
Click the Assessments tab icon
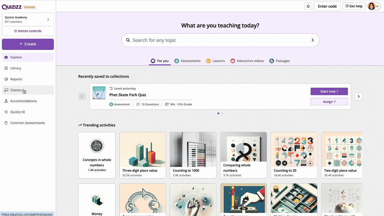(x=177, y=61)
